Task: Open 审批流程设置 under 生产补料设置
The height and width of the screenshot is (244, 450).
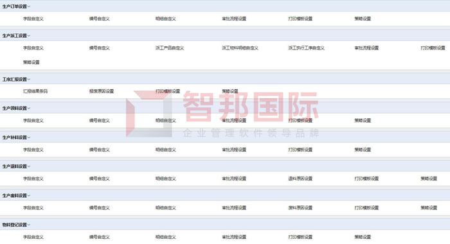Action: (234, 150)
